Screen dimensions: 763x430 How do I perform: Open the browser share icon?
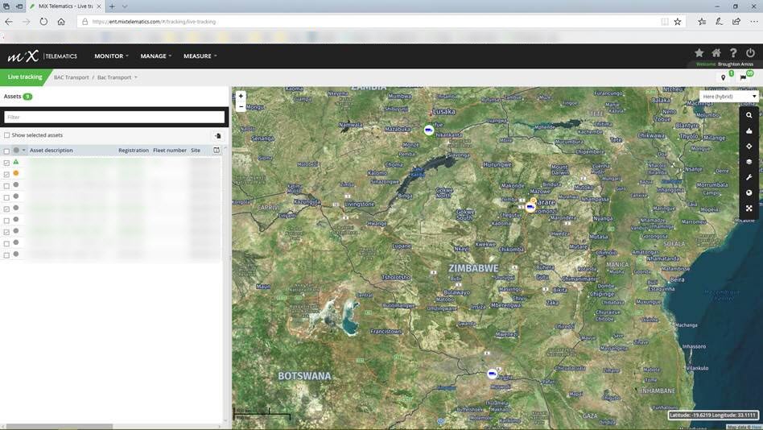point(736,22)
